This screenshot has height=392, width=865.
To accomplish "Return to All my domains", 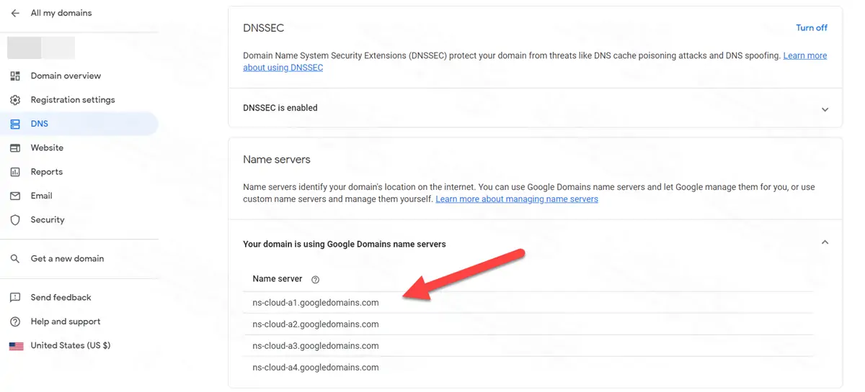I will (61, 13).
